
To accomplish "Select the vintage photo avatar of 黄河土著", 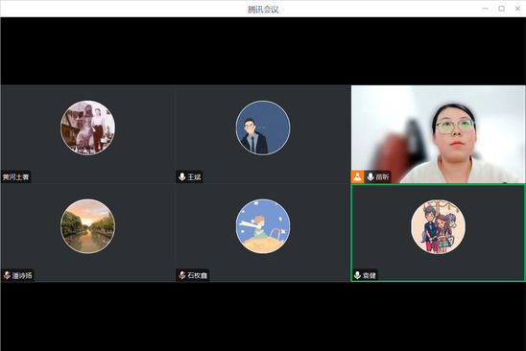I will pyautogui.click(x=87, y=128).
